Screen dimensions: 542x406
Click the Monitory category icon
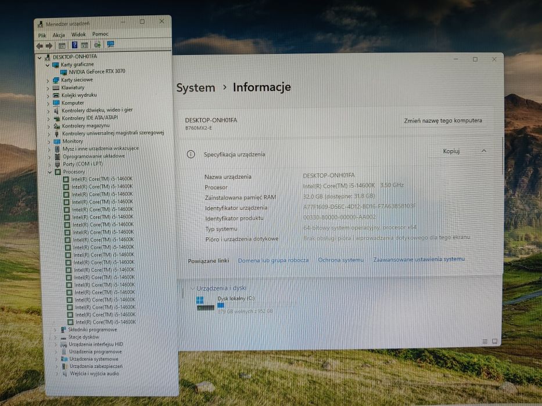coord(57,141)
